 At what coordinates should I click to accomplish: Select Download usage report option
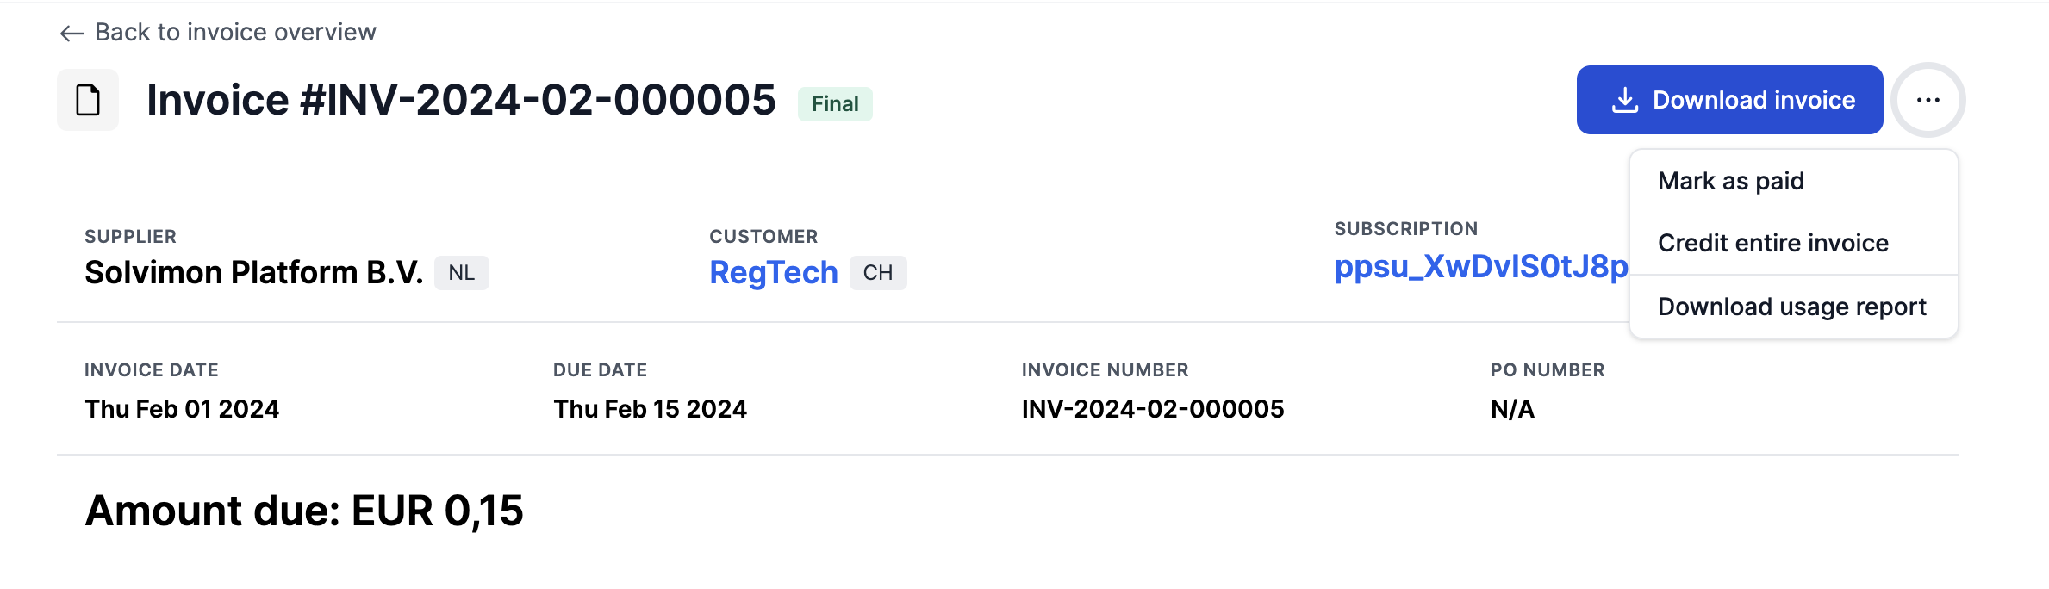pos(1791,307)
